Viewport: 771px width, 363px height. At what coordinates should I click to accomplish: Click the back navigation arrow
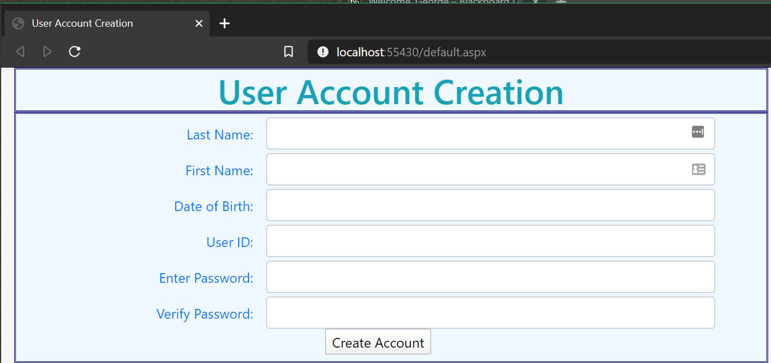click(x=19, y=51)
